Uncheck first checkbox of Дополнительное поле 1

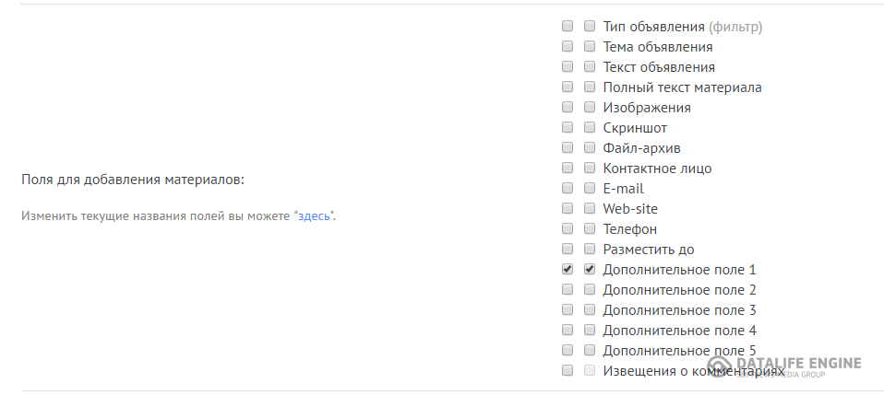pos(567,269)
